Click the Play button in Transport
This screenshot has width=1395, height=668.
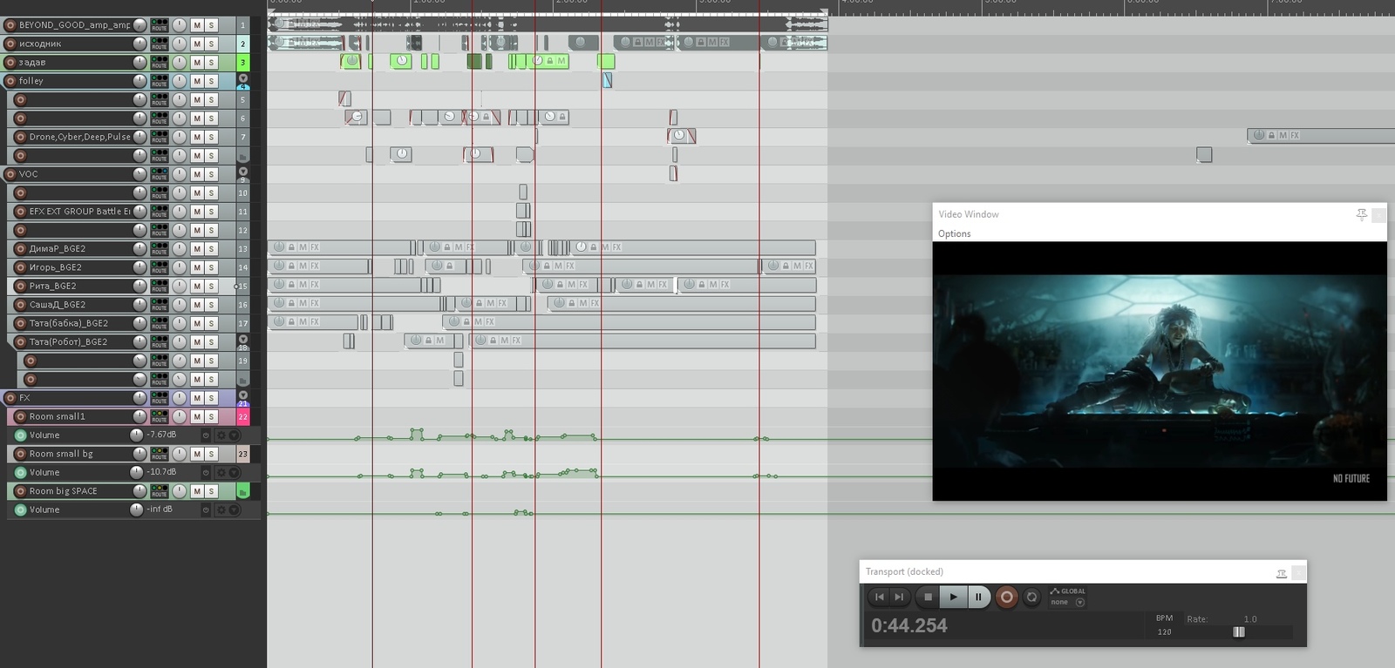tap(953, 597)
